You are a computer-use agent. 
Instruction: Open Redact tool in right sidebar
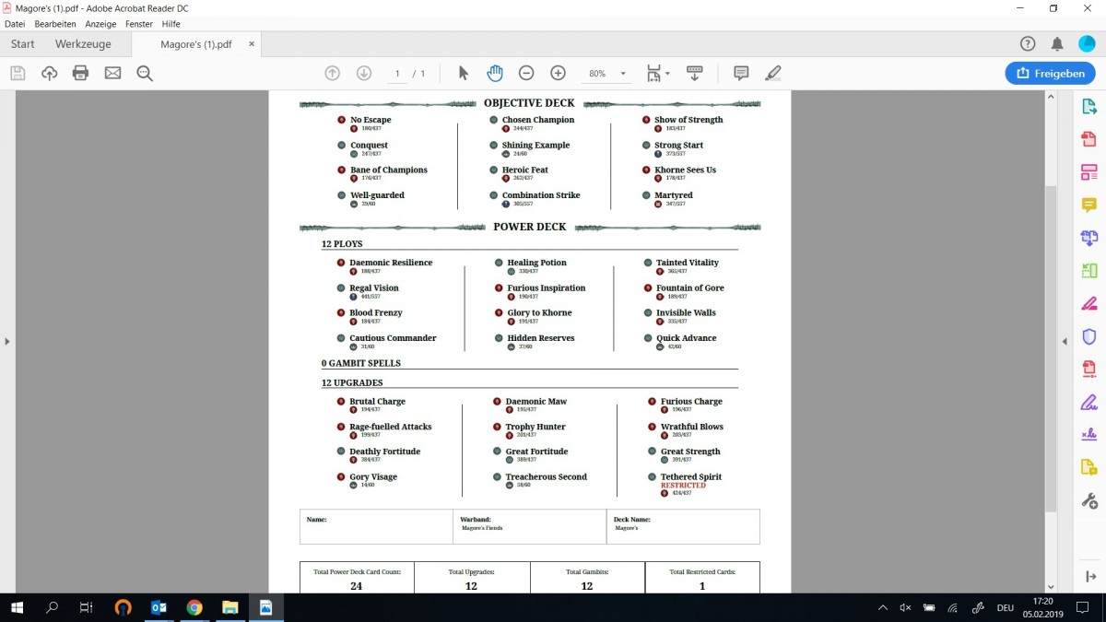(1089, 303)
